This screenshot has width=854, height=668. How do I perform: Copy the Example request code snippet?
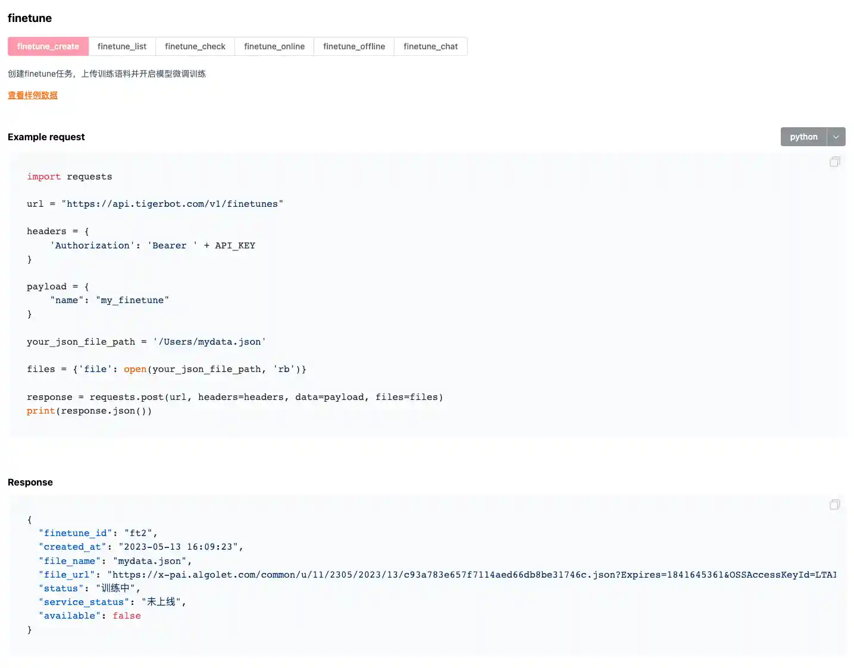coord(834,162)
